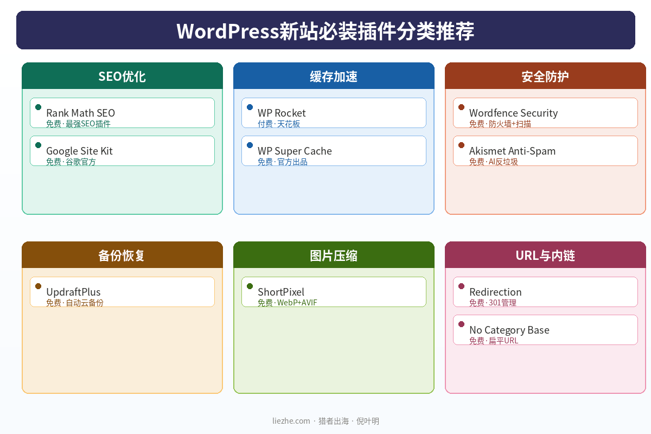Viewport: 651px width, 434px height.
Task: Click the No Category Base plugin name
Action: 509,330
